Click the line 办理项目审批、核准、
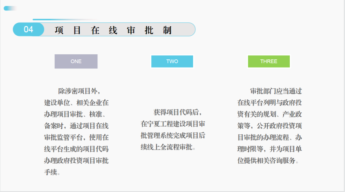Image resolution: width=345 pixels, height=192 pixels. tap(76, 115)
